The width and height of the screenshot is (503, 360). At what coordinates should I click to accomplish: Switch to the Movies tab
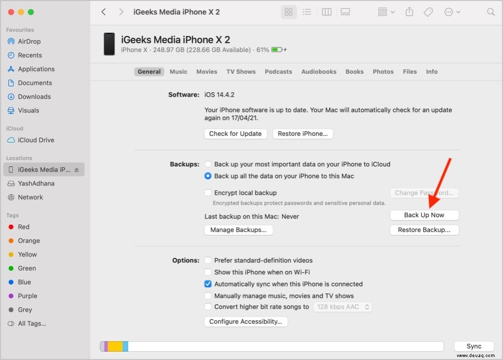[207, 72]
